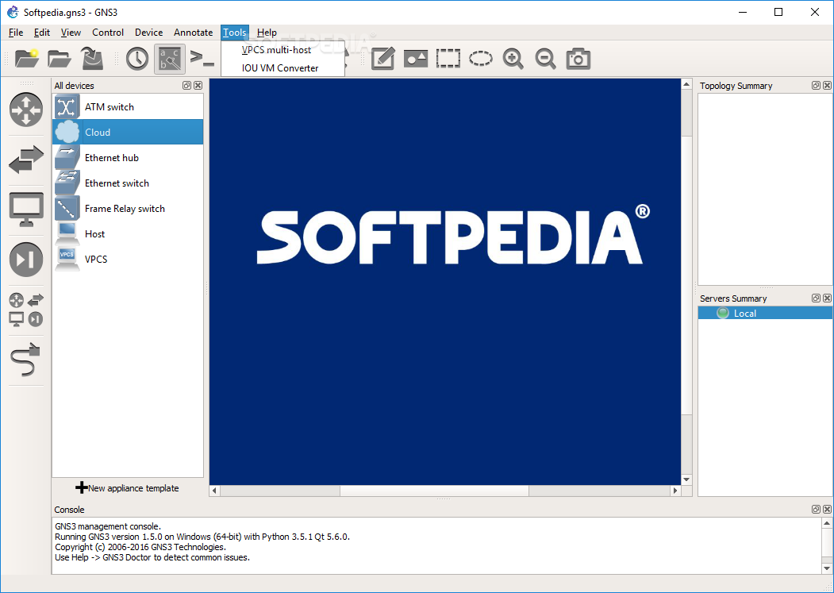
Task: Float the All devices panel
Action: pyautogui.click(x=186, y=85)
